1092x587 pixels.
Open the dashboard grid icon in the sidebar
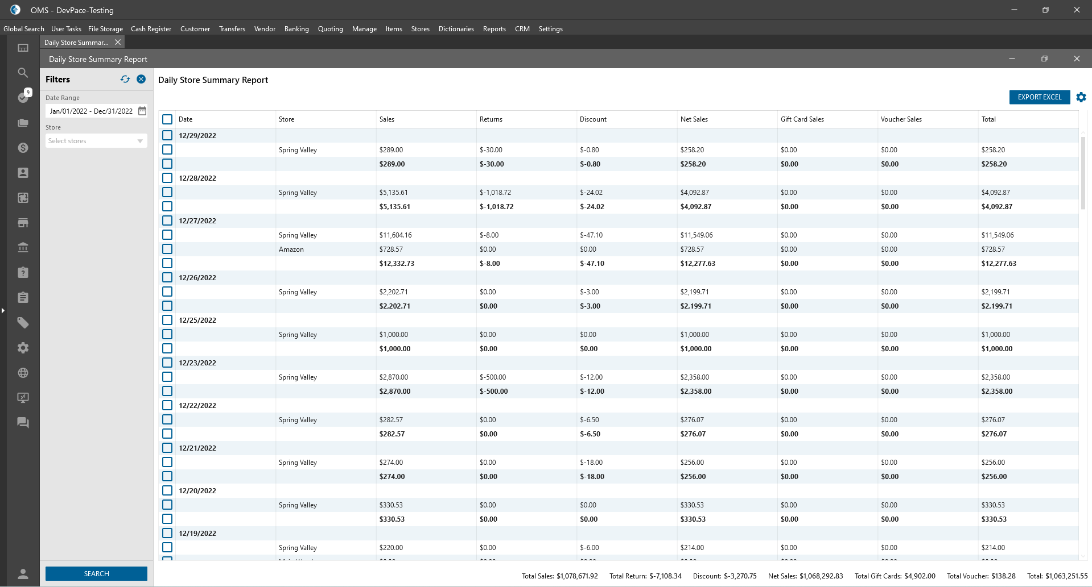click(x=23, y=48)
